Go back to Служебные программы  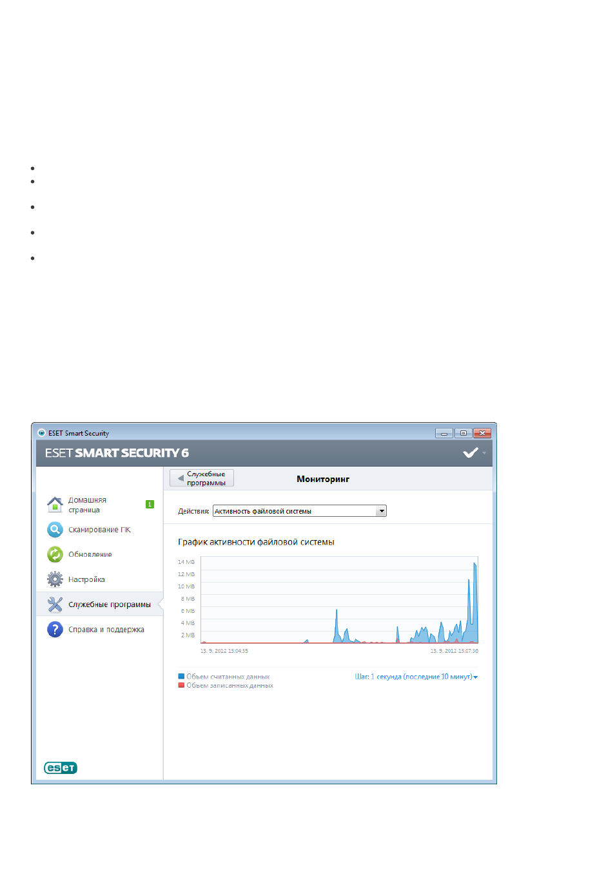tap(202, 478)
